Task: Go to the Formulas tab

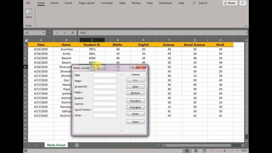Action: coord(107,3)
